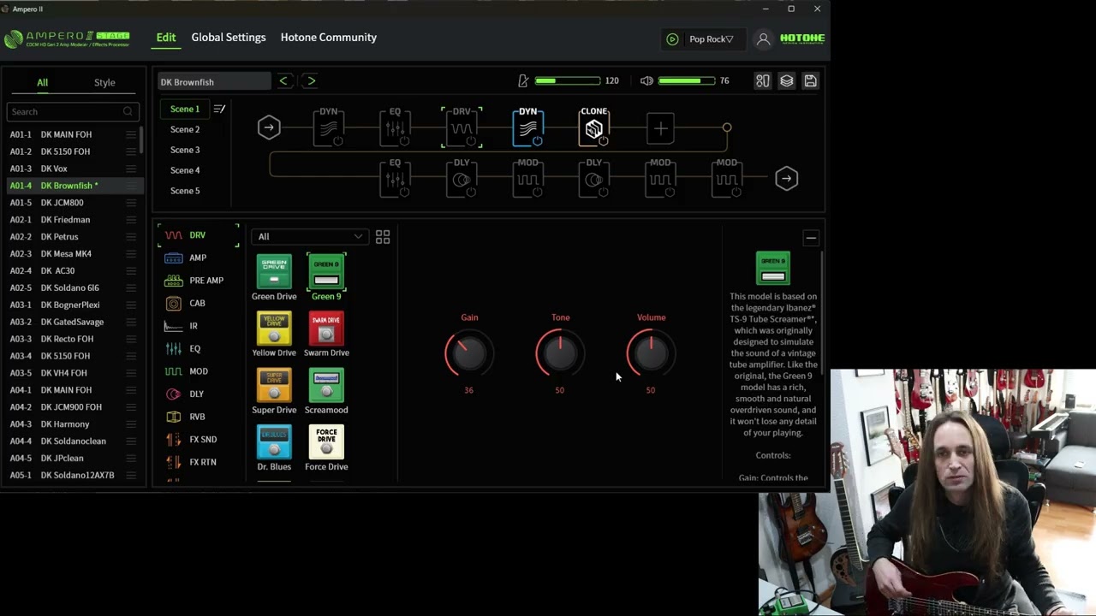Select Scene 2
1096x616 pixels.
[185, 129]
